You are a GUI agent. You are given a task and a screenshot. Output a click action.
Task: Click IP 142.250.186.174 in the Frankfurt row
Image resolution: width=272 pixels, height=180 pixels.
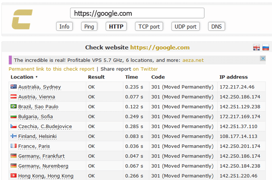point(240,156)
